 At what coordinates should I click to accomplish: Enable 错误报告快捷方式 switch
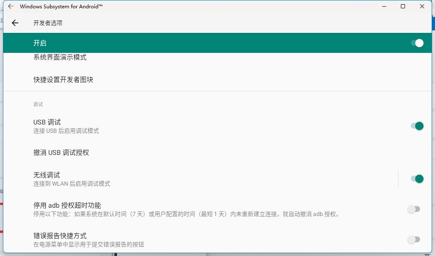tap(414, 239)
